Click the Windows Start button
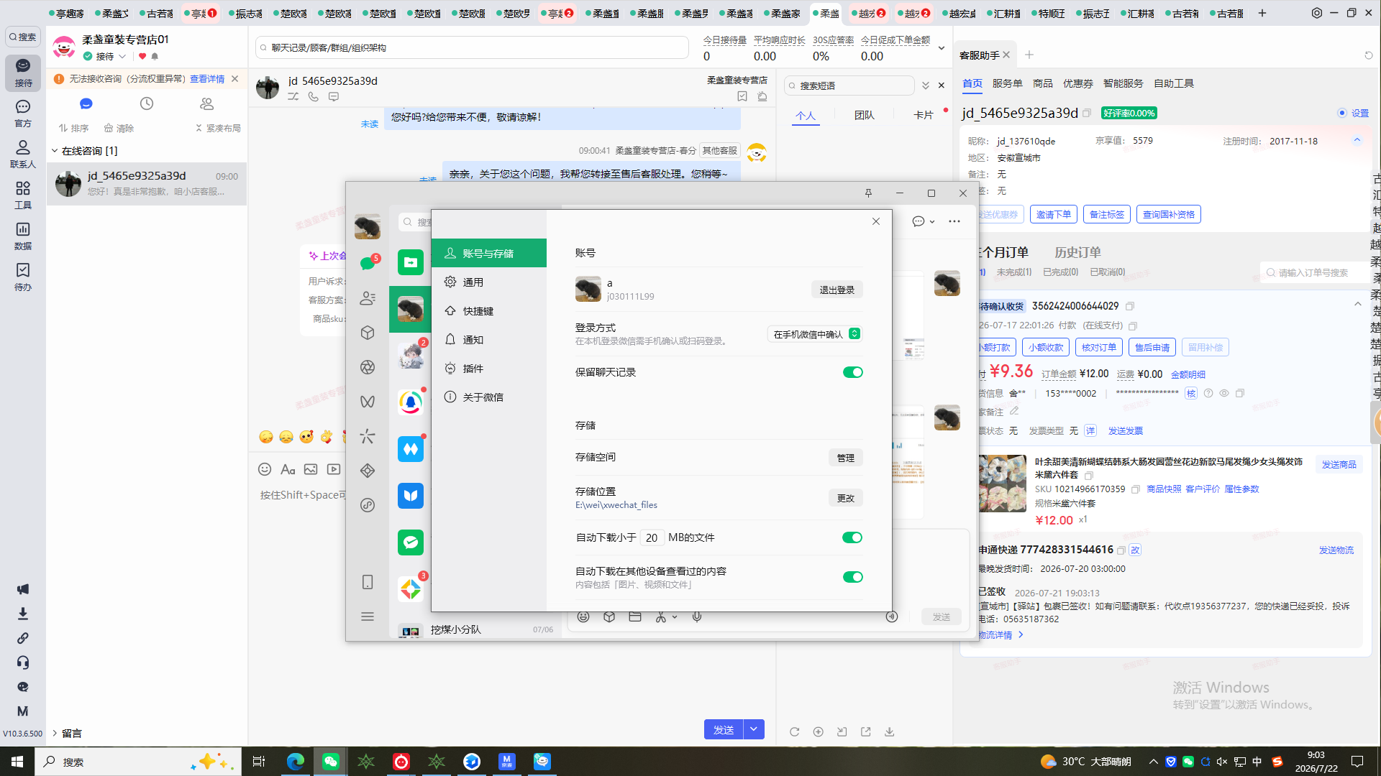 click(17, 762)
